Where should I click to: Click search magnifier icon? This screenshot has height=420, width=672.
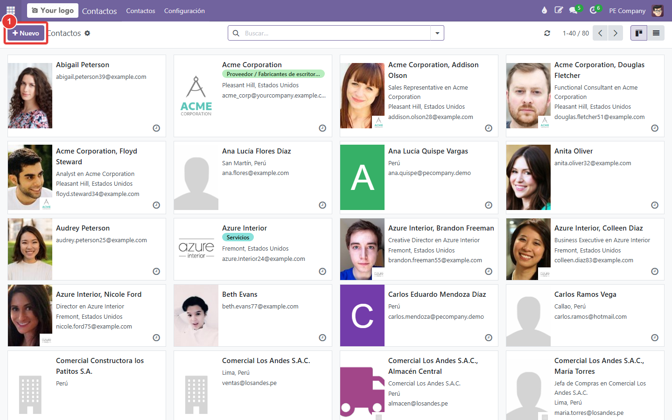236,33
